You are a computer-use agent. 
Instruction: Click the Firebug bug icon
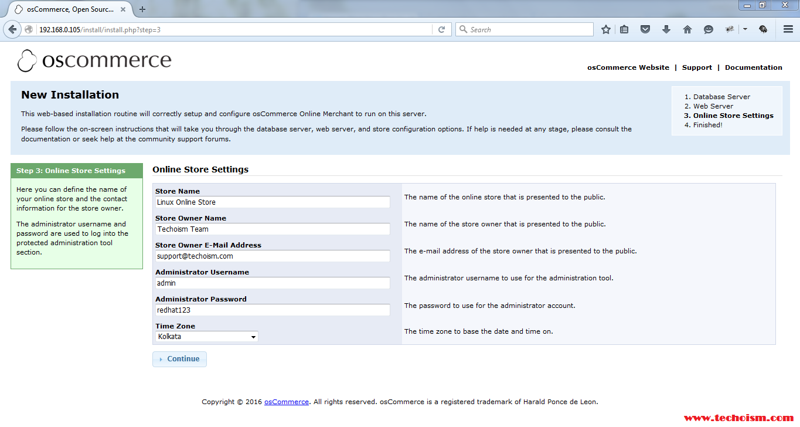tap(730, 29)
